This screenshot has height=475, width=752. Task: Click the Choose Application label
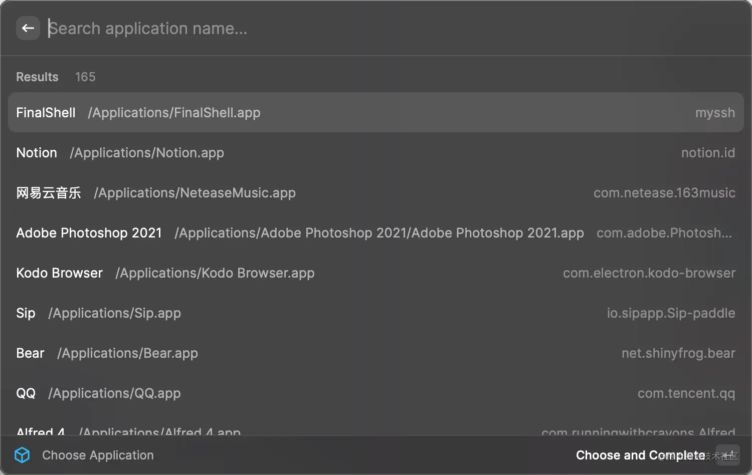click(98, 455)
